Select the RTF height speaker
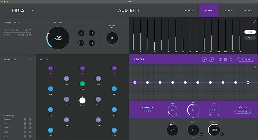This screenshot has width=258, height=140. tap(98, 79)
